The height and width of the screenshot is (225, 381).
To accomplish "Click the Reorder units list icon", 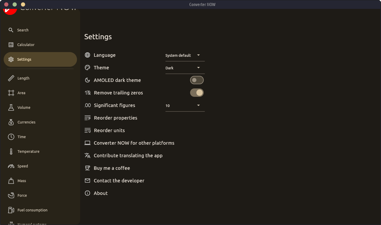I will click(x=87, y=130).
